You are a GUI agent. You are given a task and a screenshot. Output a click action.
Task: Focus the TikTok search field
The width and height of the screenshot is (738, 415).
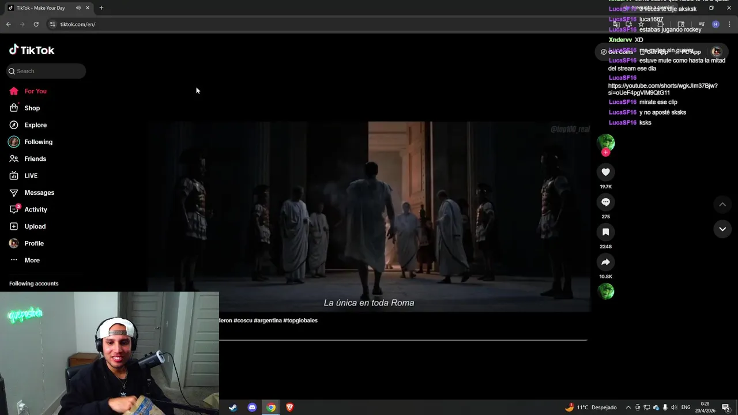46,71
